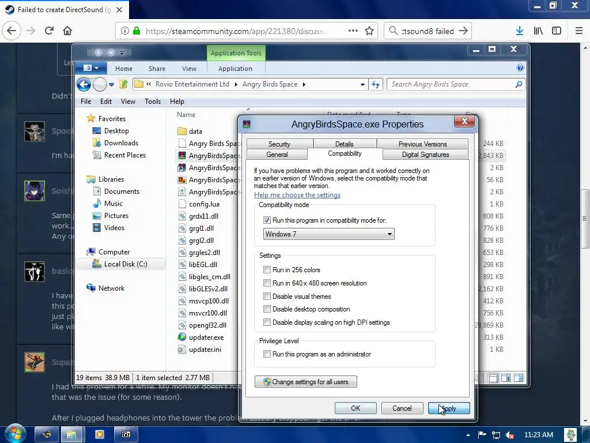Click Firefox back arrow button
The height and width of the screenshot is (443, 590).
coord(12,31)
